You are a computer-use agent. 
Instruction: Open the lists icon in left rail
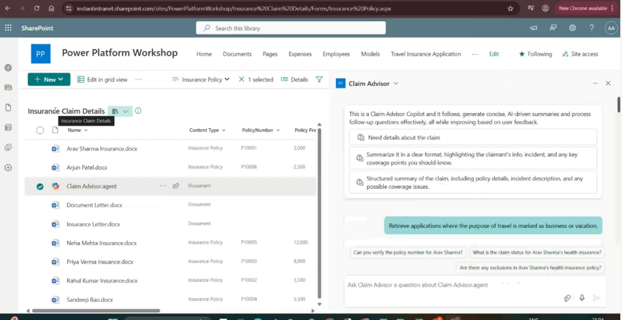pyautogui.click(x=8, y=128)
